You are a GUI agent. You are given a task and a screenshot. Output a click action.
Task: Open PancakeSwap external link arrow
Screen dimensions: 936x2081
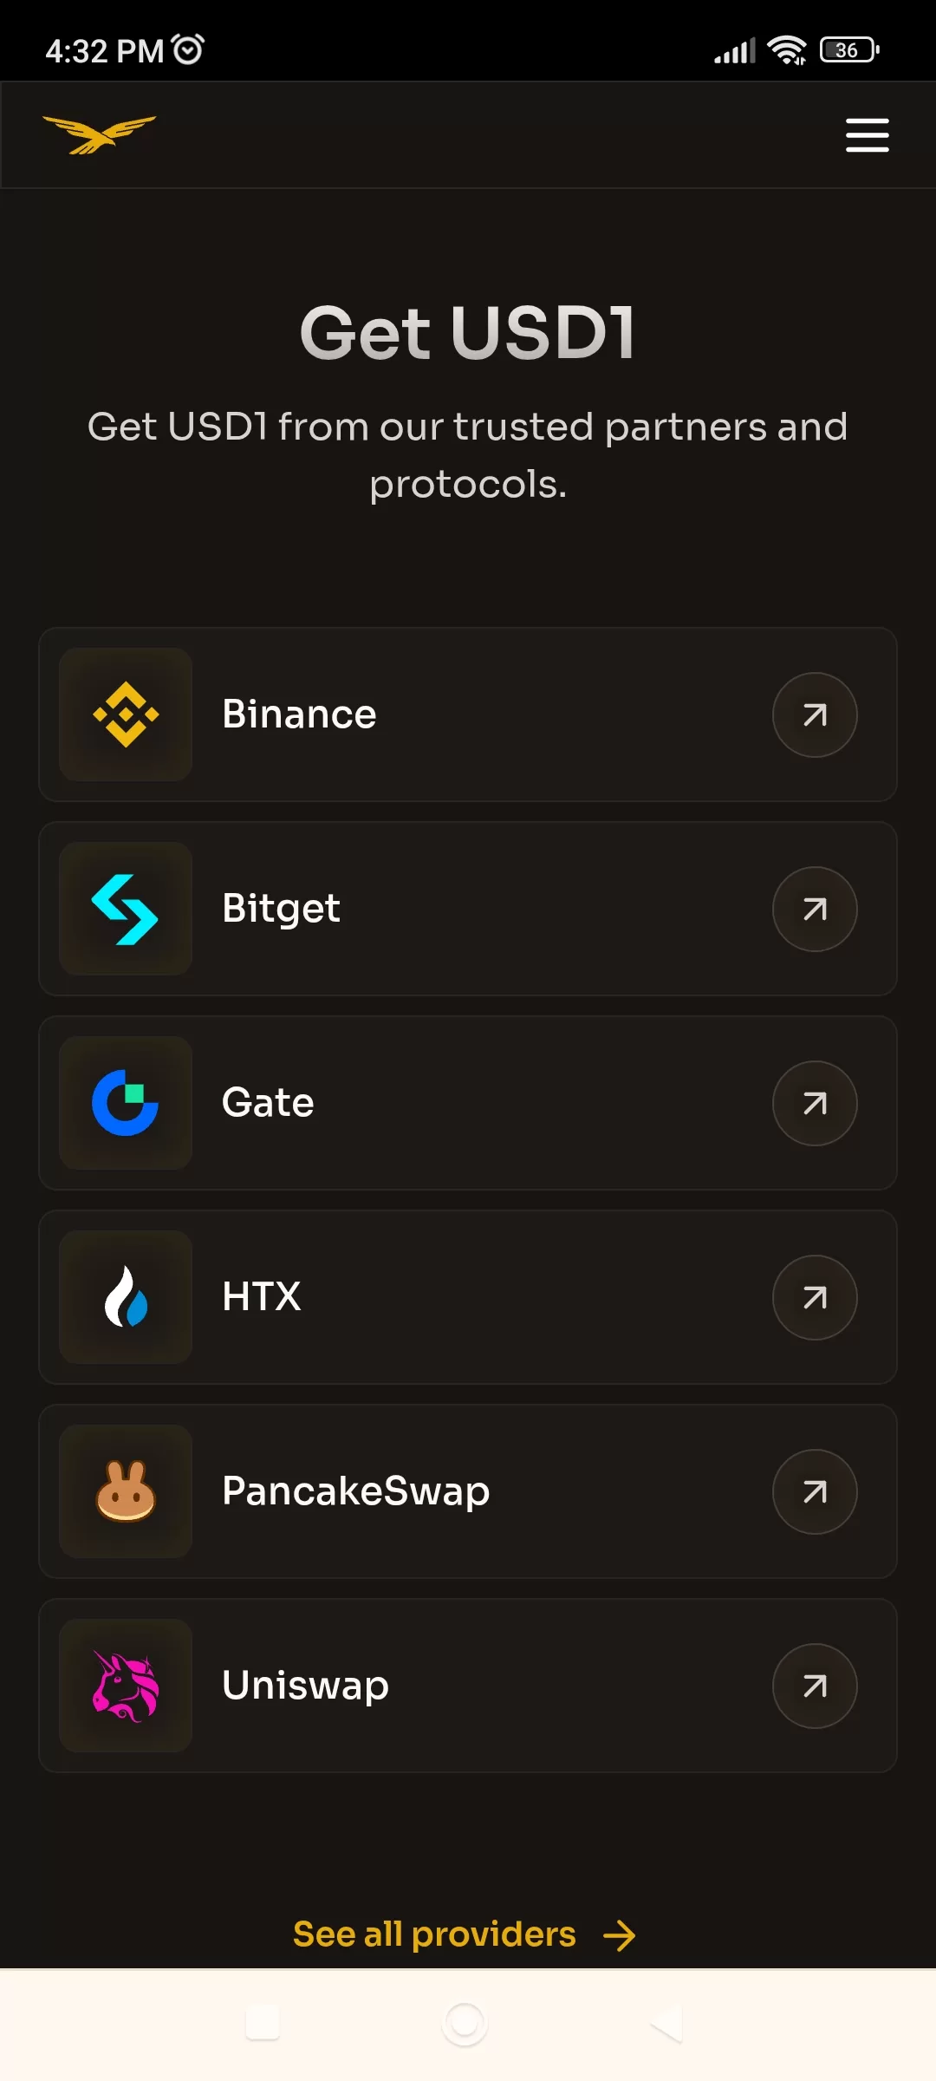[815, 1491]
